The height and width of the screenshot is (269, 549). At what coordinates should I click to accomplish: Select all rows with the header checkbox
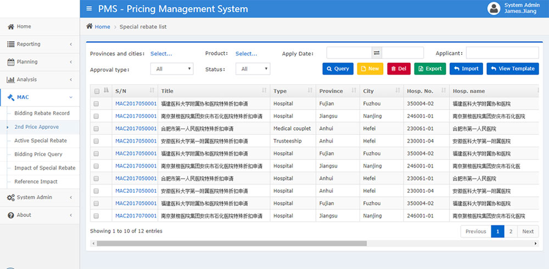pyautogui.click(x=97, y=91)
